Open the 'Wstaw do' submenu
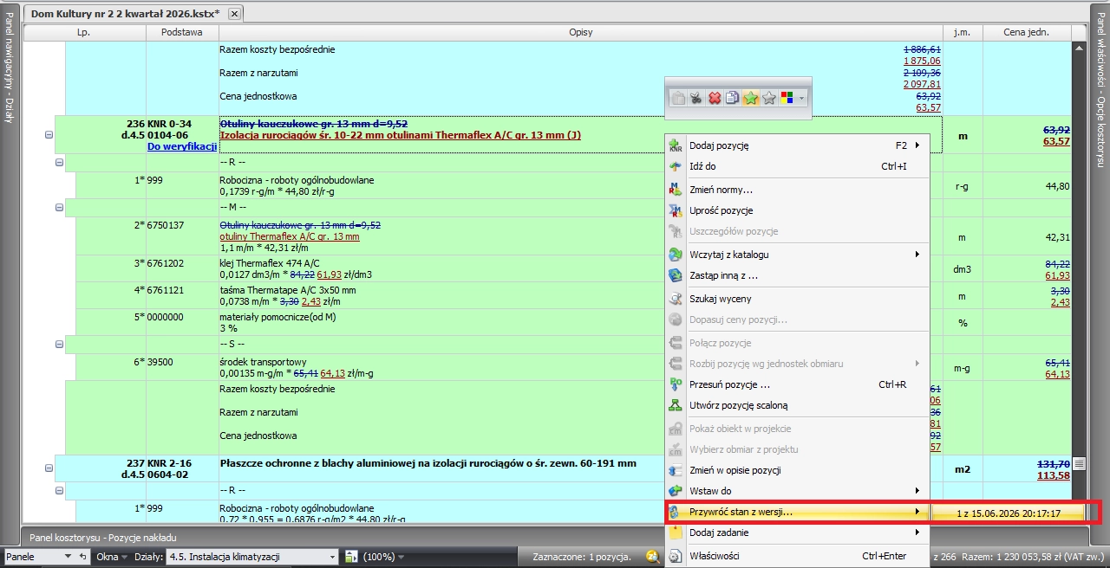Screen dimensions: 1110x568 796,491
